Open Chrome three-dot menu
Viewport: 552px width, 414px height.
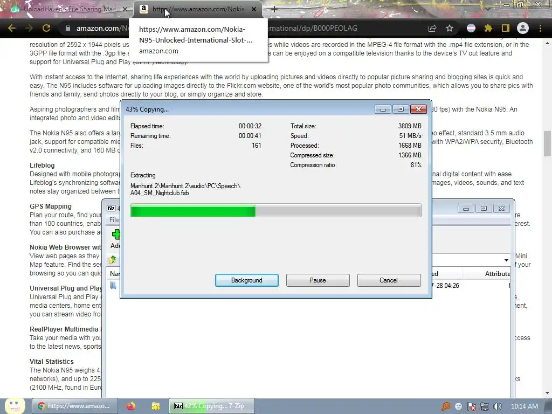[540, 28]
